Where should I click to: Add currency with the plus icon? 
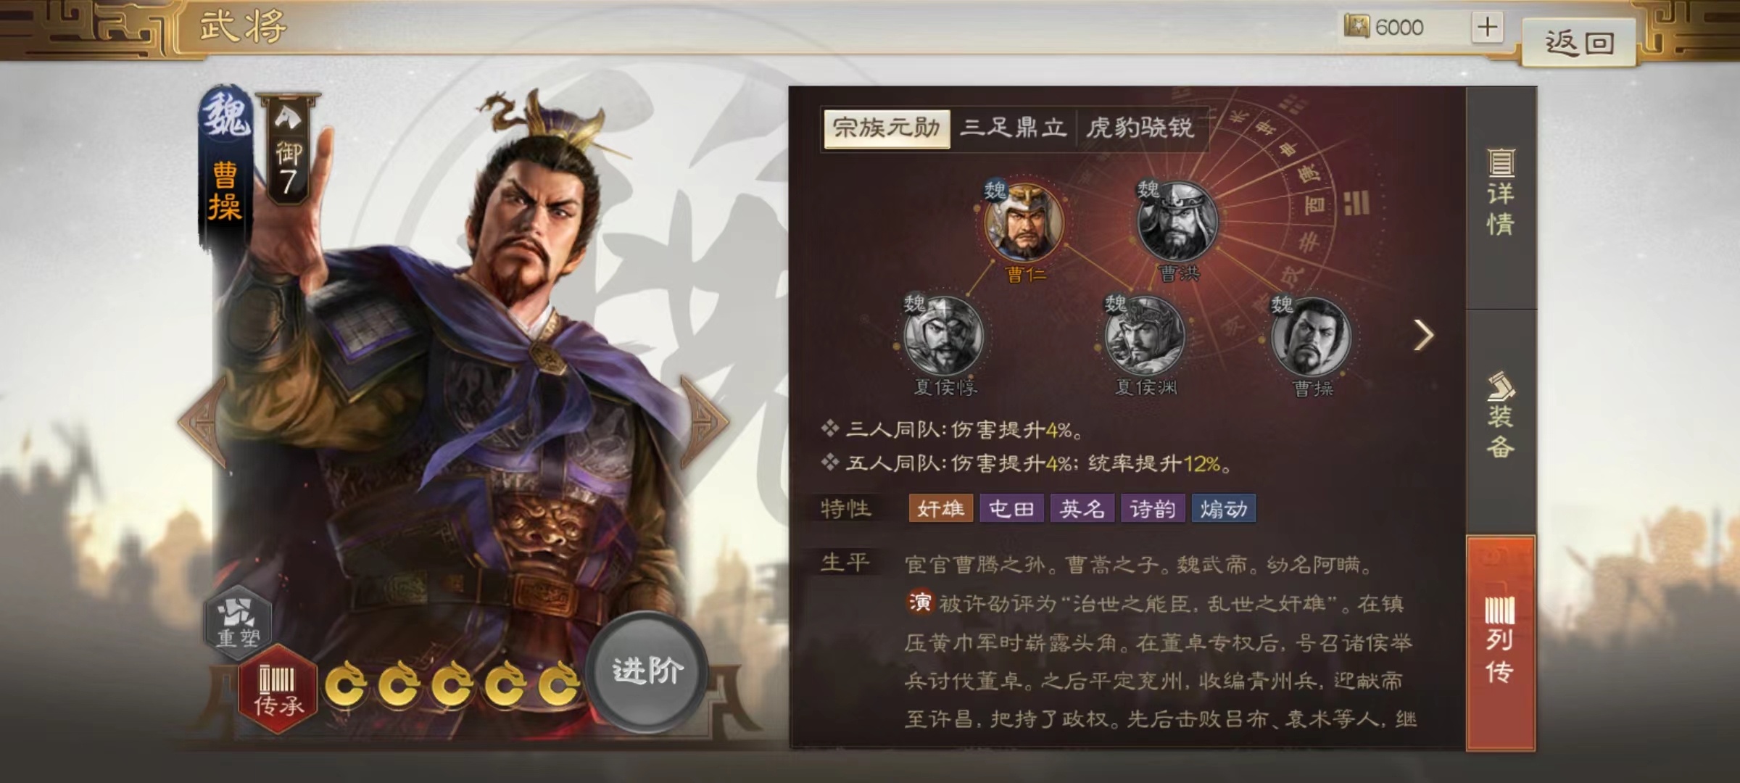1487,28
